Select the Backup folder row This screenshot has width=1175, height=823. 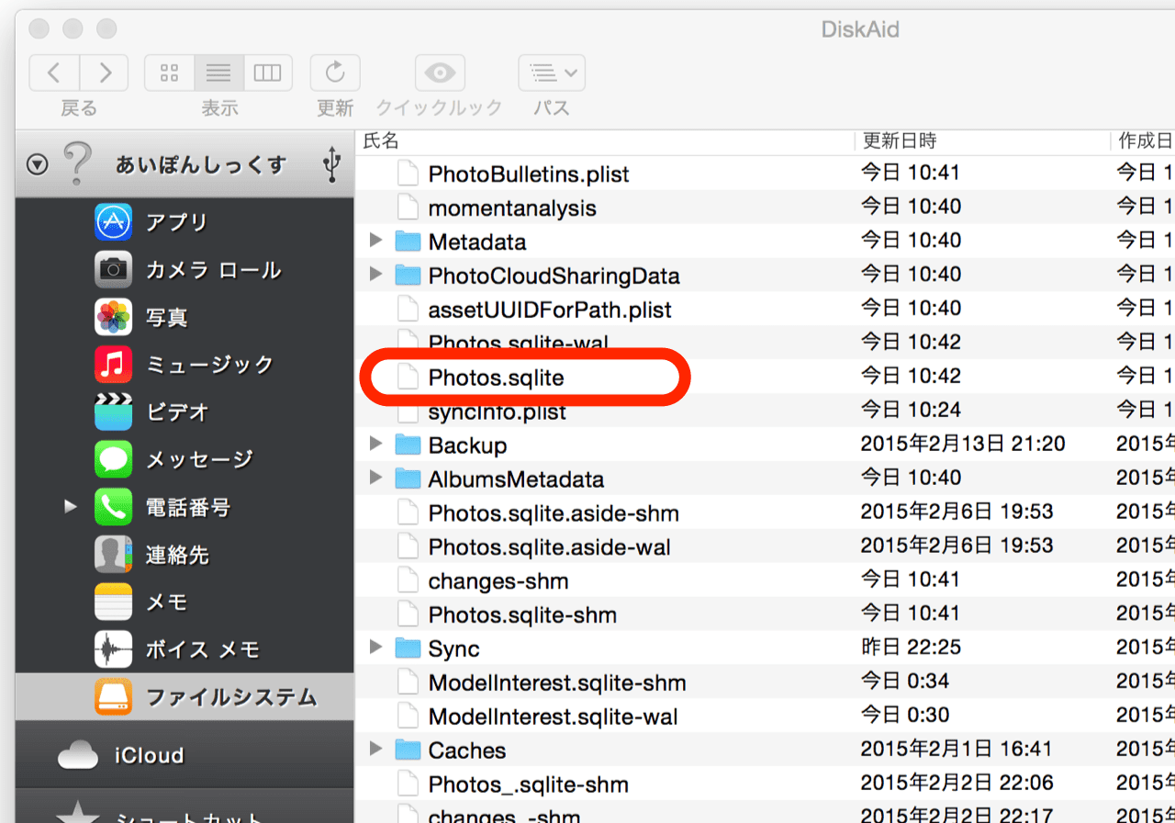point(766,445)
